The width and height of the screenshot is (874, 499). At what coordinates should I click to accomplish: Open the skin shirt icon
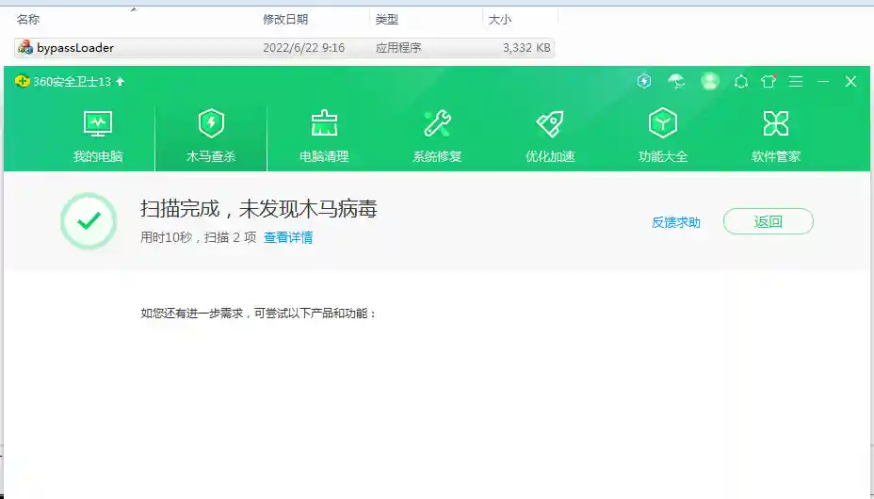click(x=769, y=81)
